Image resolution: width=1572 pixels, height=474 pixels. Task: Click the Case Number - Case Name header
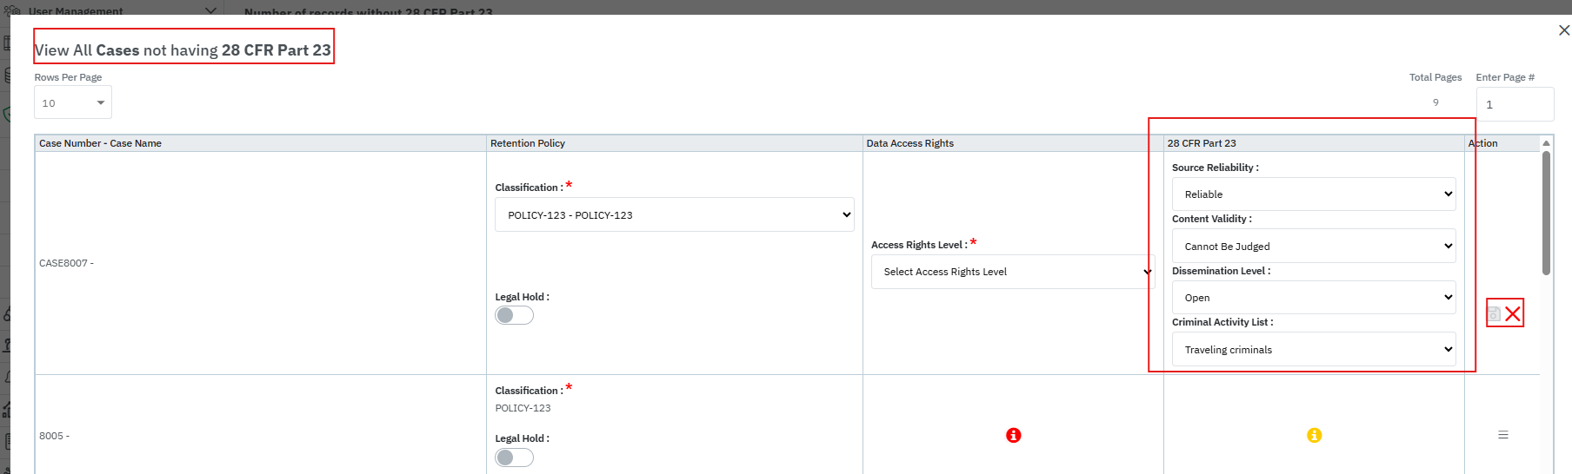100,143
